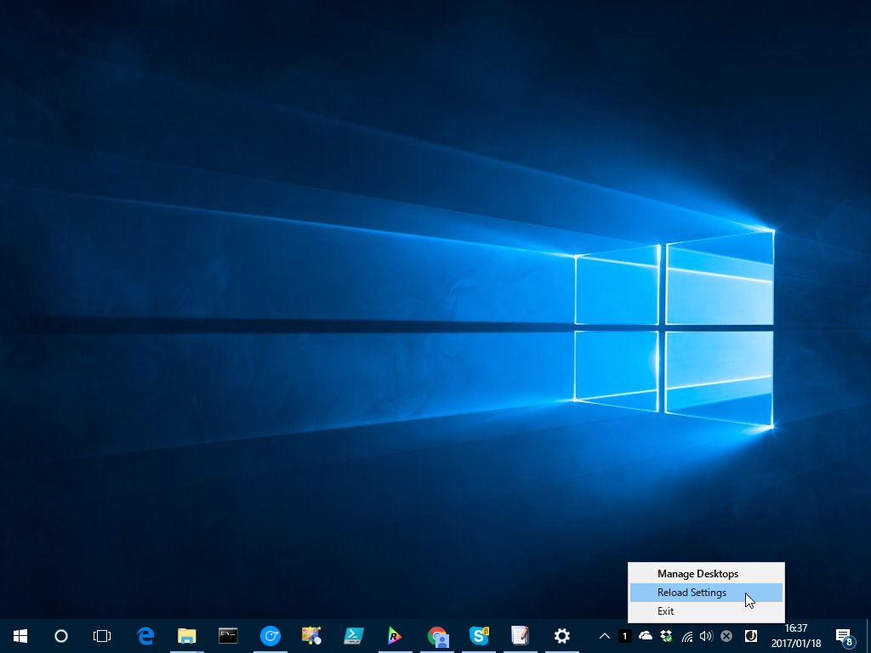
Task: Open File Explorer from the taskbar
Action: click(186, 635)
